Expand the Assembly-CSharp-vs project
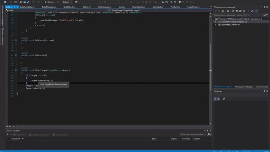The height and width of the screenshot is (152, 270). [x=215, y=25]
